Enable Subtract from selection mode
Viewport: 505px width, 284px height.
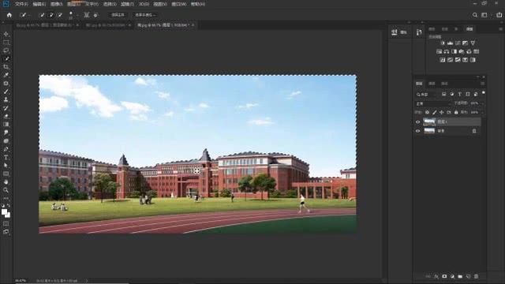60,15
